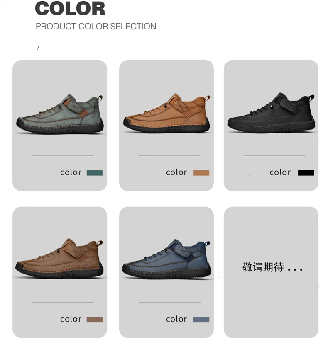Click the orange color swatch
The width and height of the screenshot is (328, 344).
coord(201,173)
